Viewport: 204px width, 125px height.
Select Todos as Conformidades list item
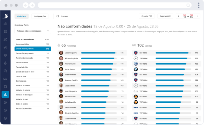(x=33, y=40)
